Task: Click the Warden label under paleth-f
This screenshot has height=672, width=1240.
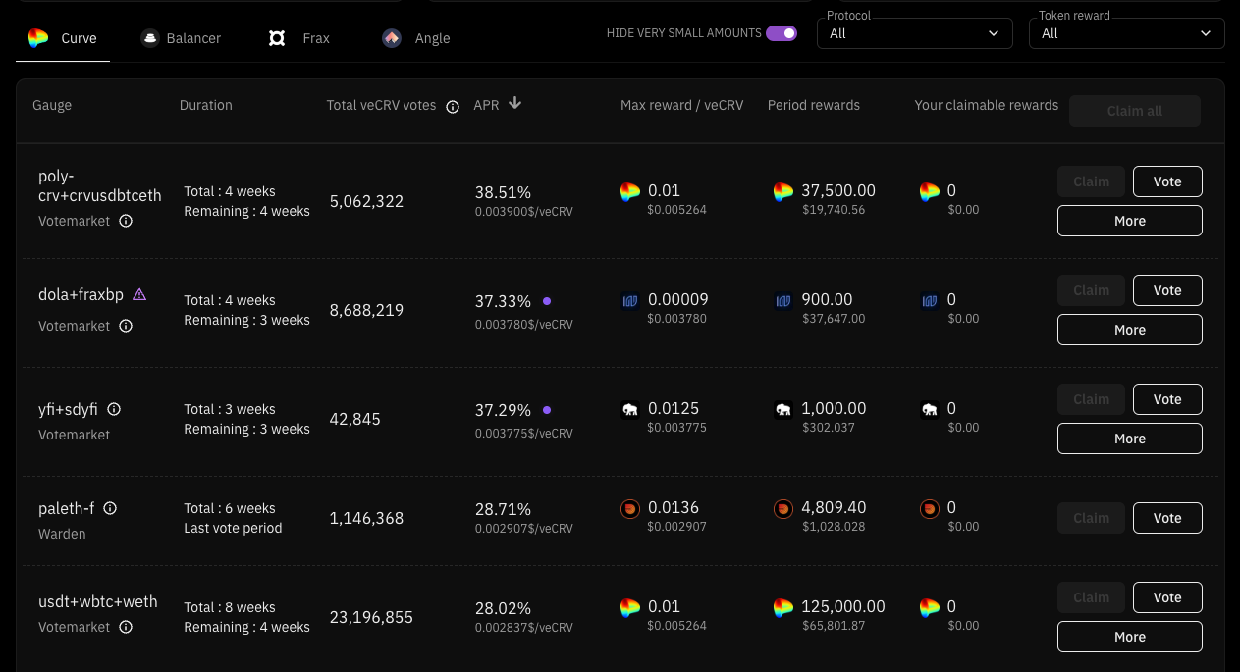Action: [62, 534]
